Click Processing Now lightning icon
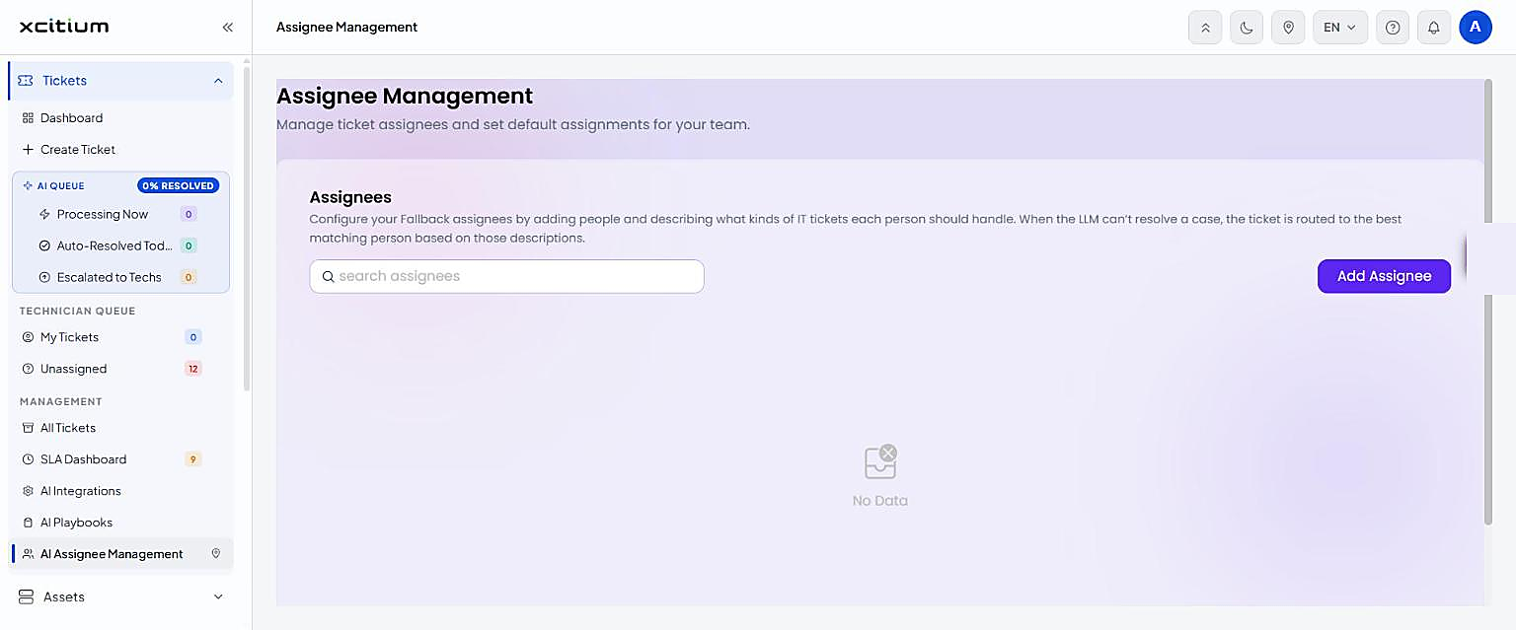The image size is (1516, 630). click(x=44, y=214)
